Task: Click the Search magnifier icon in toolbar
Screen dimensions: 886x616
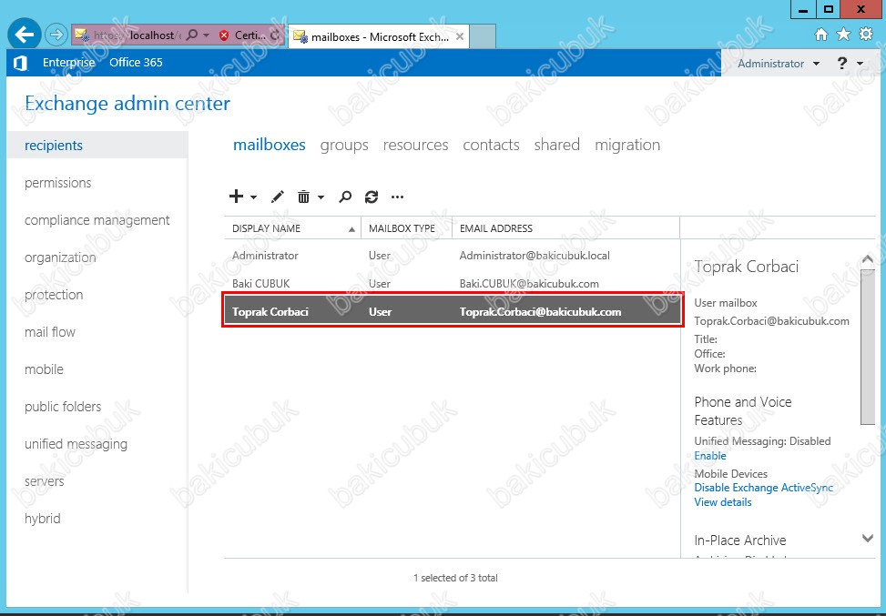Action: [345, 197]
